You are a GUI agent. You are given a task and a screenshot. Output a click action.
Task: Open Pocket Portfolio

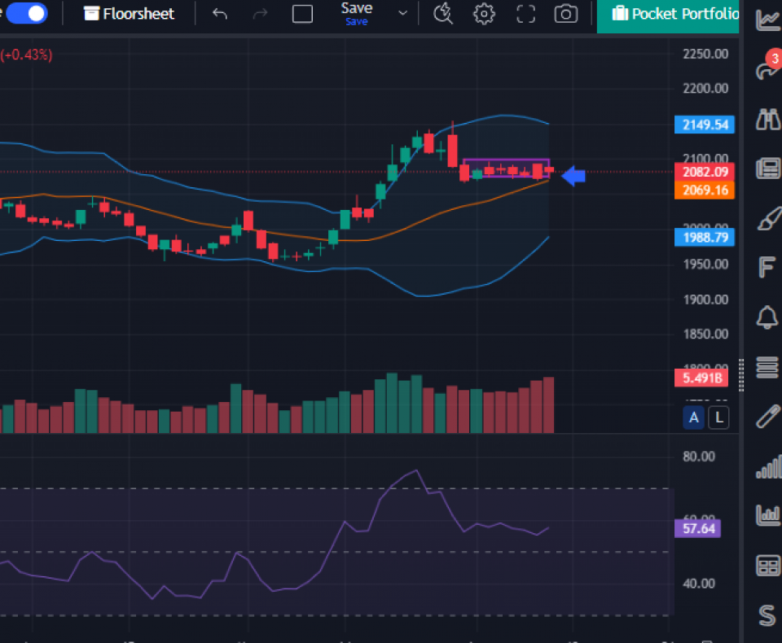pyautogui.click(x=674, y=14)
